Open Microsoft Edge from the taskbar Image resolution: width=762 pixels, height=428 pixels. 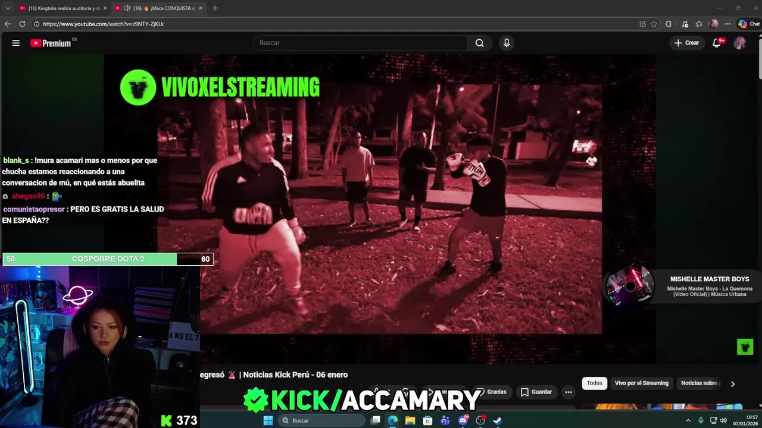(393, 420)
